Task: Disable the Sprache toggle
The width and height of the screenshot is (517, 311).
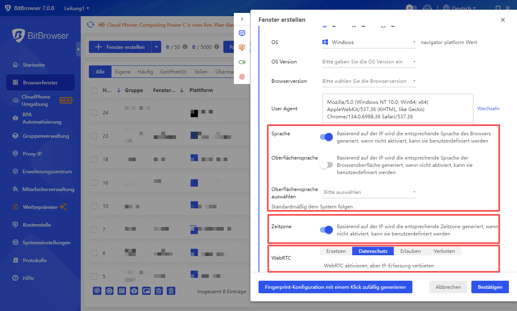Action: (x=326, y=137)
